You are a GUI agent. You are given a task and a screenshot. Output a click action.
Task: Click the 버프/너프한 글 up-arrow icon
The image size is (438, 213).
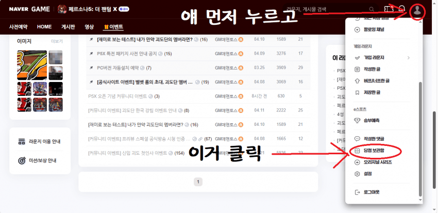click(x=357, y=81)
